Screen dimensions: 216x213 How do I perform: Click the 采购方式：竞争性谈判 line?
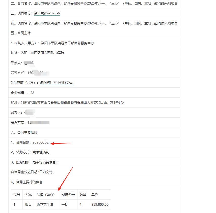(30, 152)
